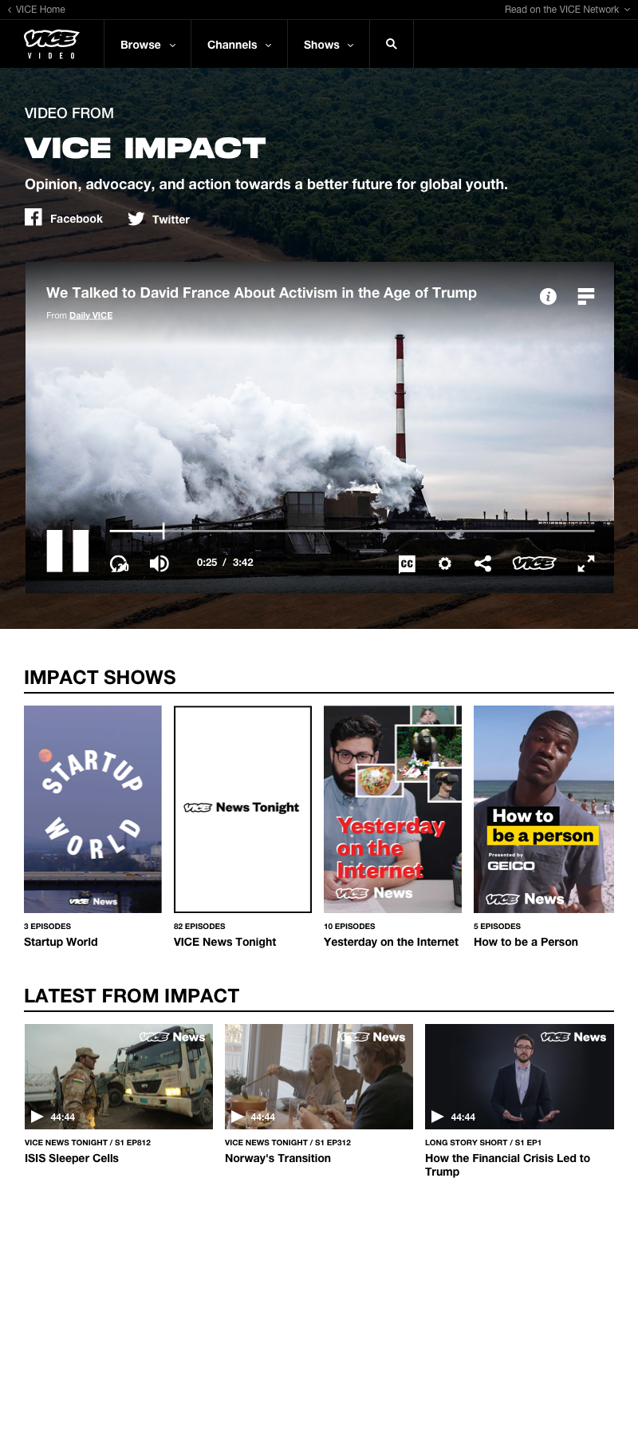This screenshot has width=638, height=1447.
Task: Open ISIS Sleeper Cells title link
Action: click(x=72, y=1158)
